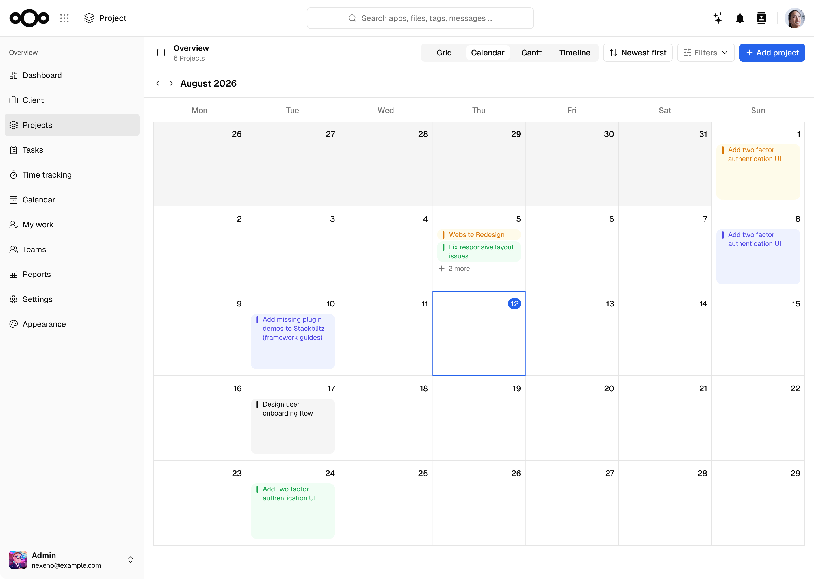The image size is (814, 579).
Task: Switch to Grid view tab
Action: 444,53
